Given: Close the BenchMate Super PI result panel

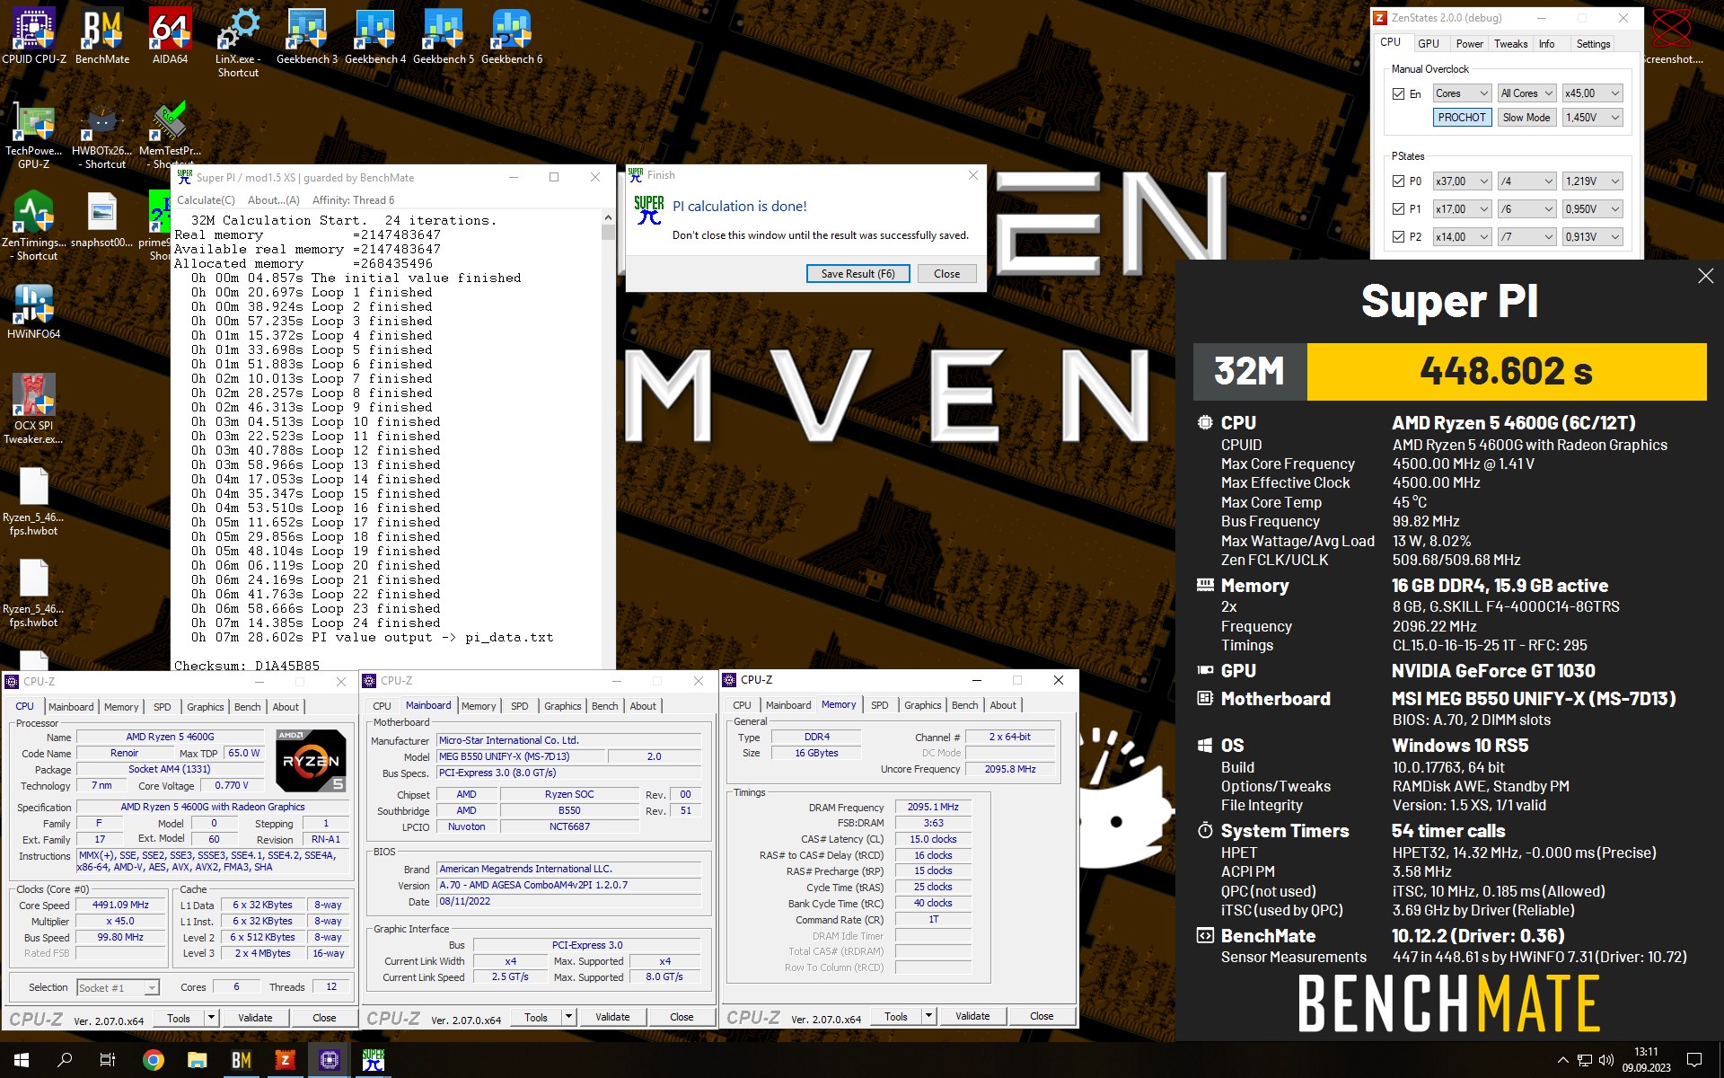Looking at the screenshot, I should pyautogui.click(x=1705, y=277).
